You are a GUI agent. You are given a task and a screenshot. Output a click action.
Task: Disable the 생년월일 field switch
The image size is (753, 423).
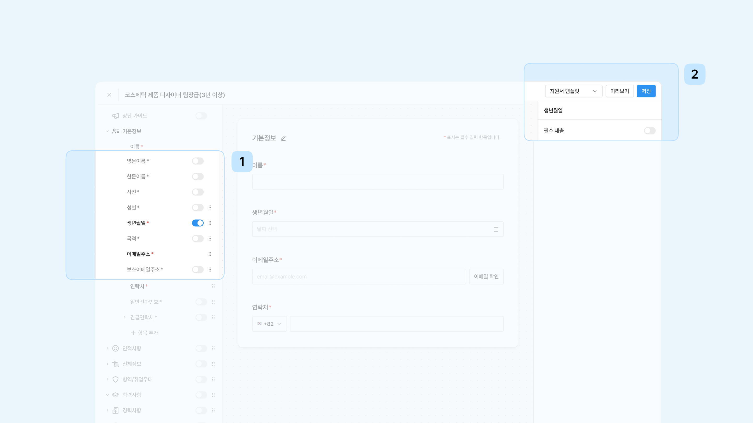pos(198,223)
